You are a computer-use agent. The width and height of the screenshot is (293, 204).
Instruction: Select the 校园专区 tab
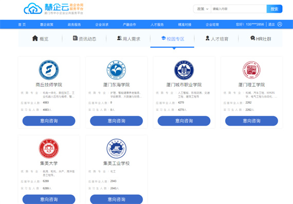(173, 39)
